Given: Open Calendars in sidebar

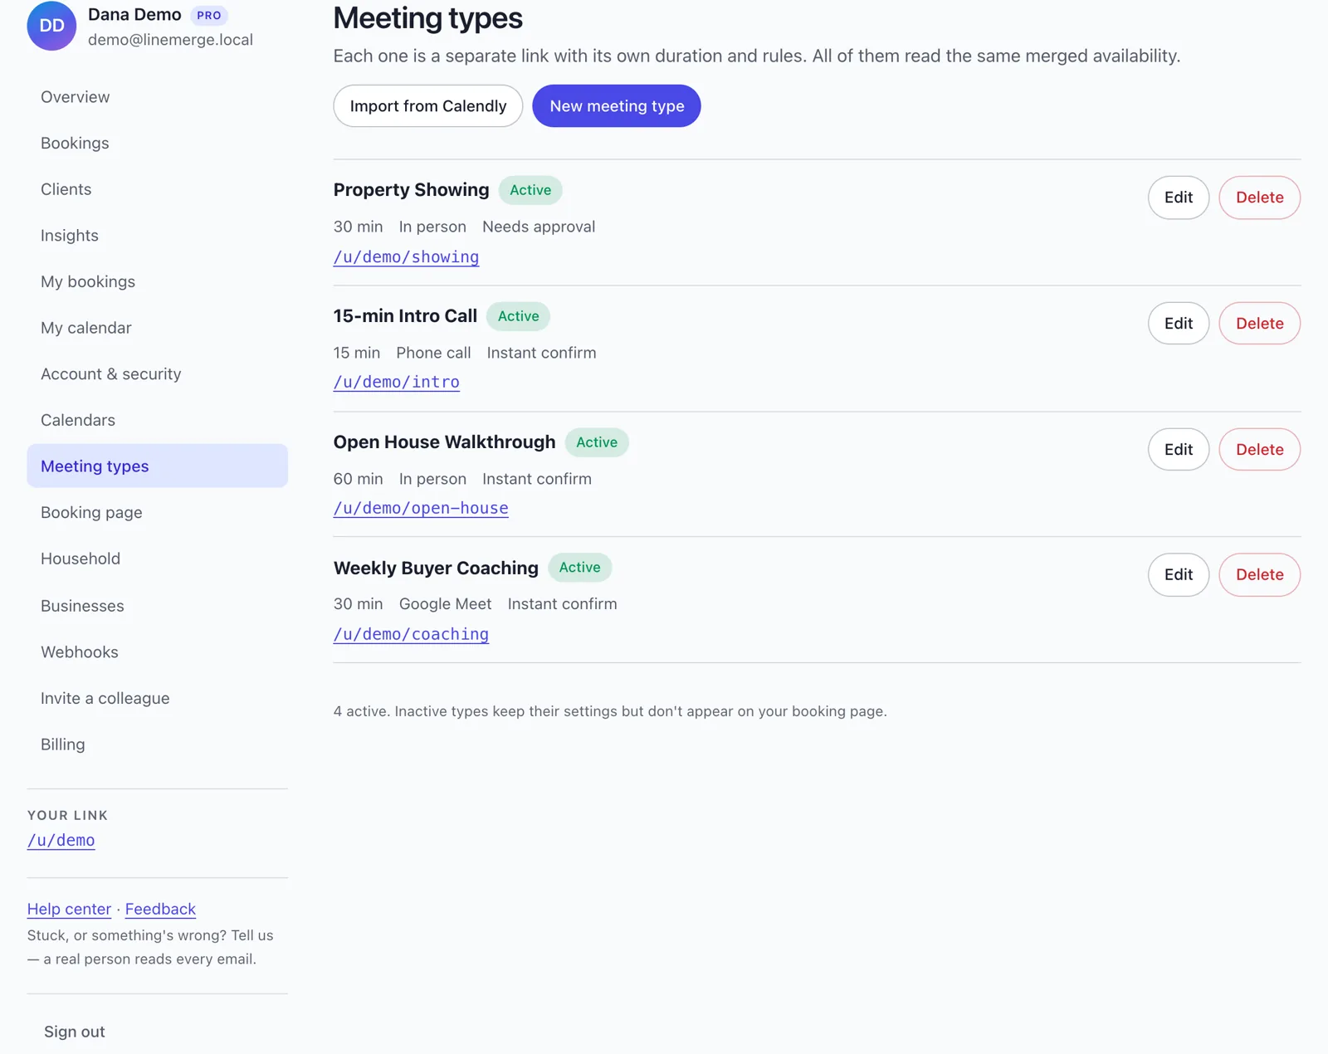Looking at the screenshot, I should [x=157, y=420].
